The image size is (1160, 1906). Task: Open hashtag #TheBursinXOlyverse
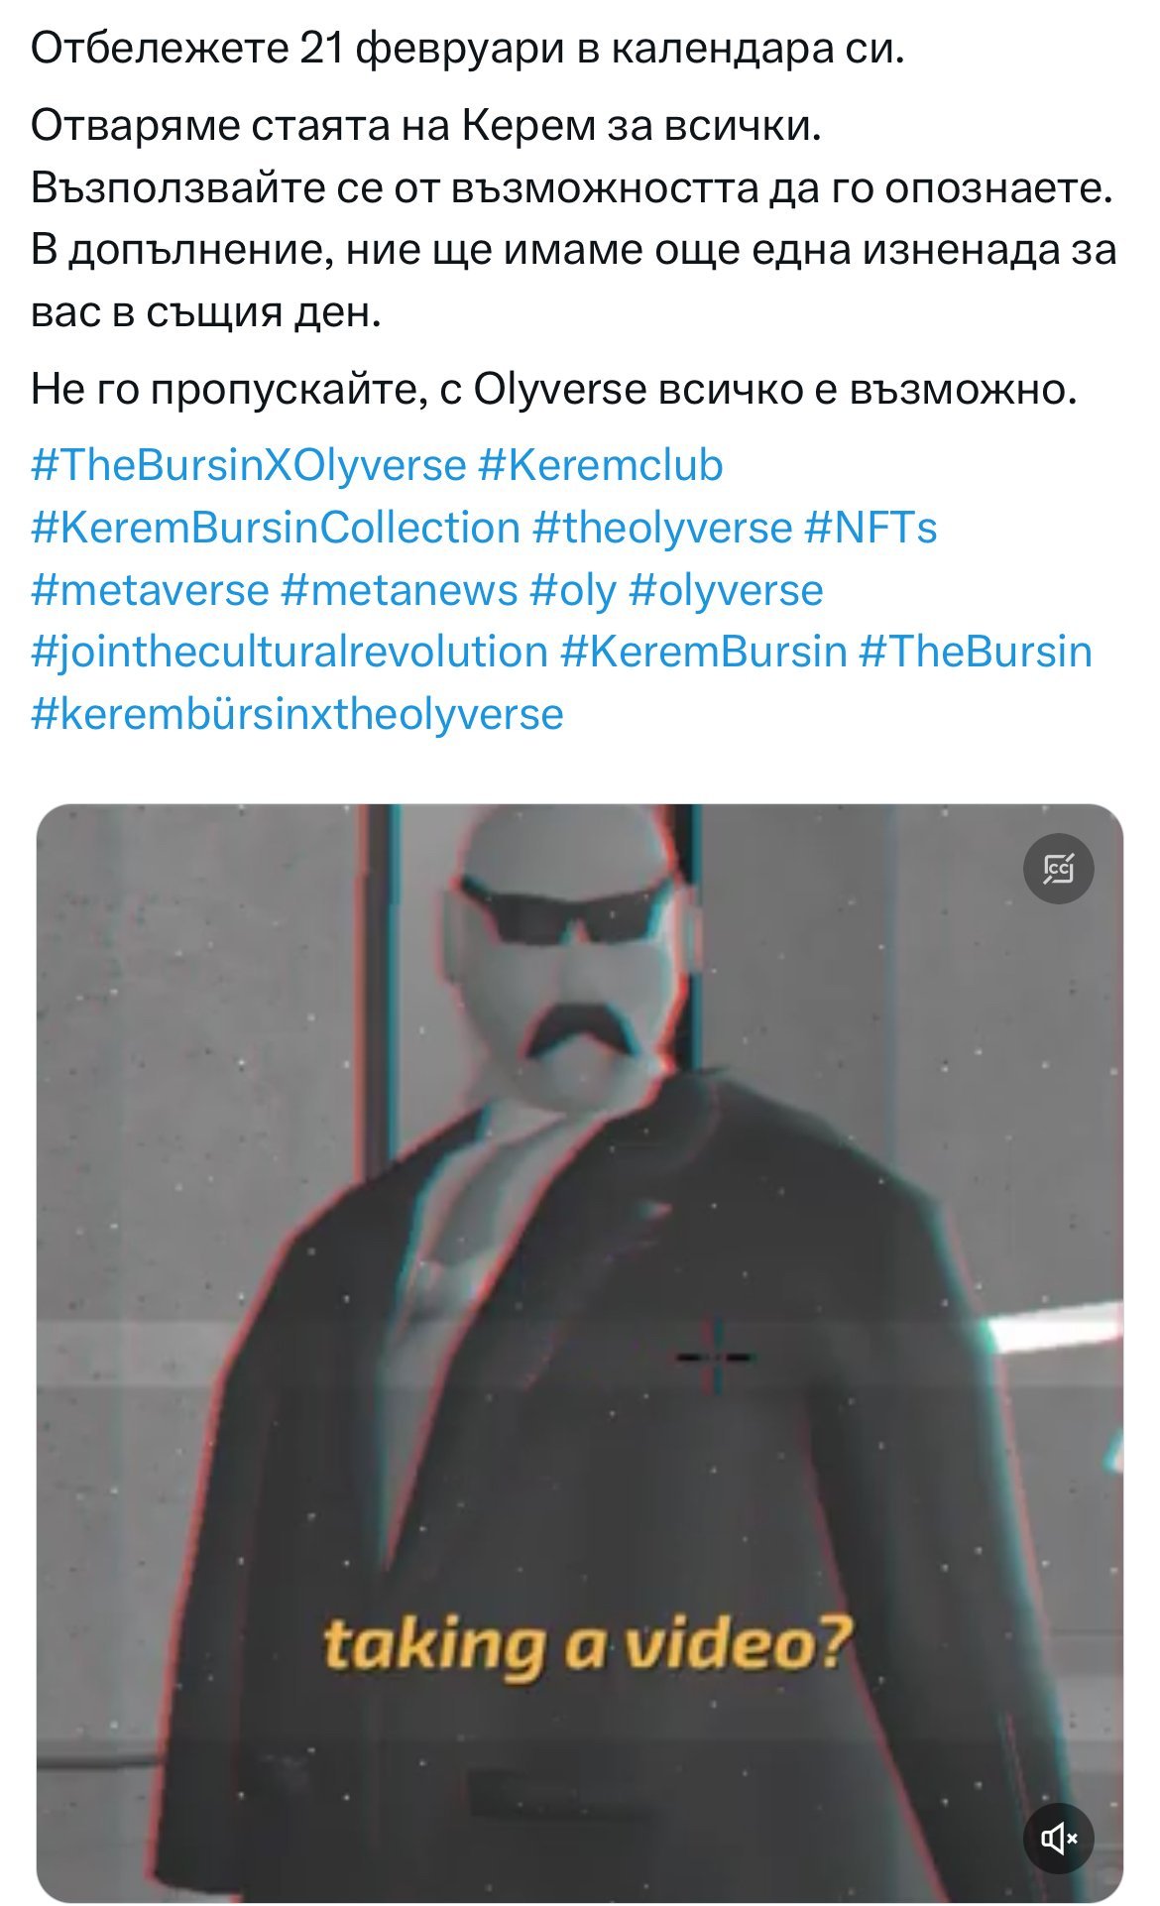click(x=249, y=465)
